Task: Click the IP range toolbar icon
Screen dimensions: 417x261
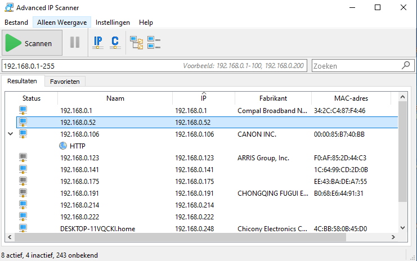Action: tap(98, 43)
